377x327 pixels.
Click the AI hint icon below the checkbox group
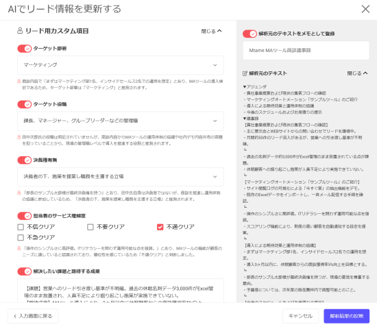tap(19, 248)
